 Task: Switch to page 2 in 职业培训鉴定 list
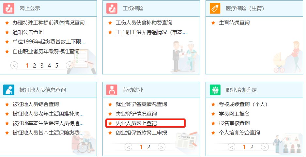(x=252, y=147)
